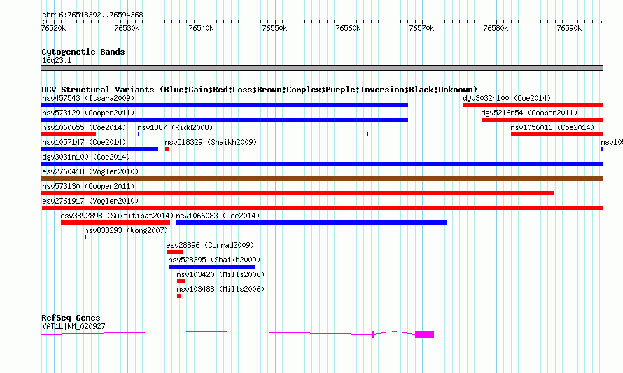Click the 76570k ruler tick label
Image resolution: width=623 pixels, height=373 pixels.
pos(421,28)
